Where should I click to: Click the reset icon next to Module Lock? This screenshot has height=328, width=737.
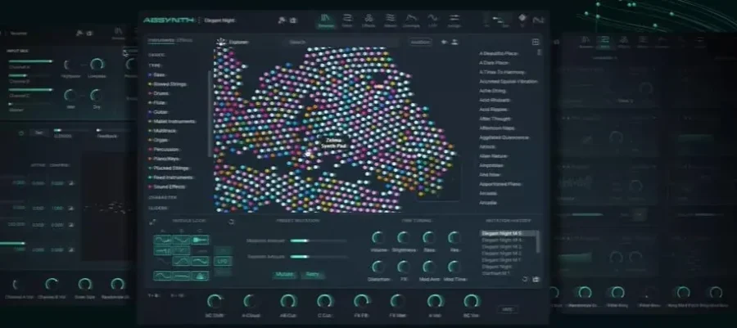[232, 221]
